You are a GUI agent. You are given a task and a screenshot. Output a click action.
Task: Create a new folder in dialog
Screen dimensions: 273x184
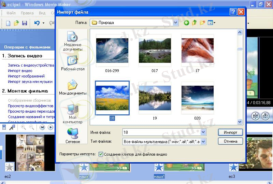(x=202, y=23)
